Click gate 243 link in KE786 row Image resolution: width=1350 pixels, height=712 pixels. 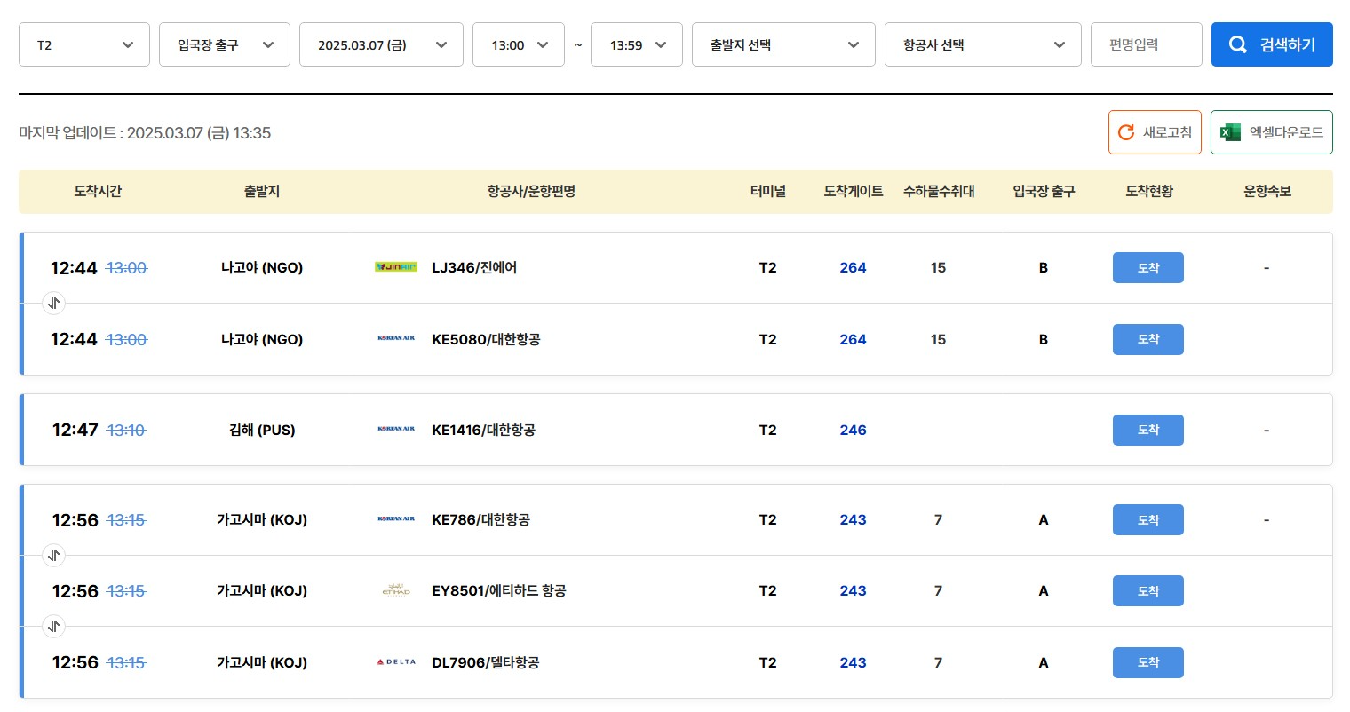[x=853, y=519]
